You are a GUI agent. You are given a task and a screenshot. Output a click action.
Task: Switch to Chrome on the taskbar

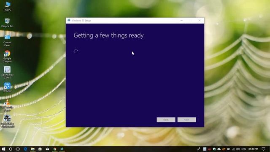click(x=55, y=149)
